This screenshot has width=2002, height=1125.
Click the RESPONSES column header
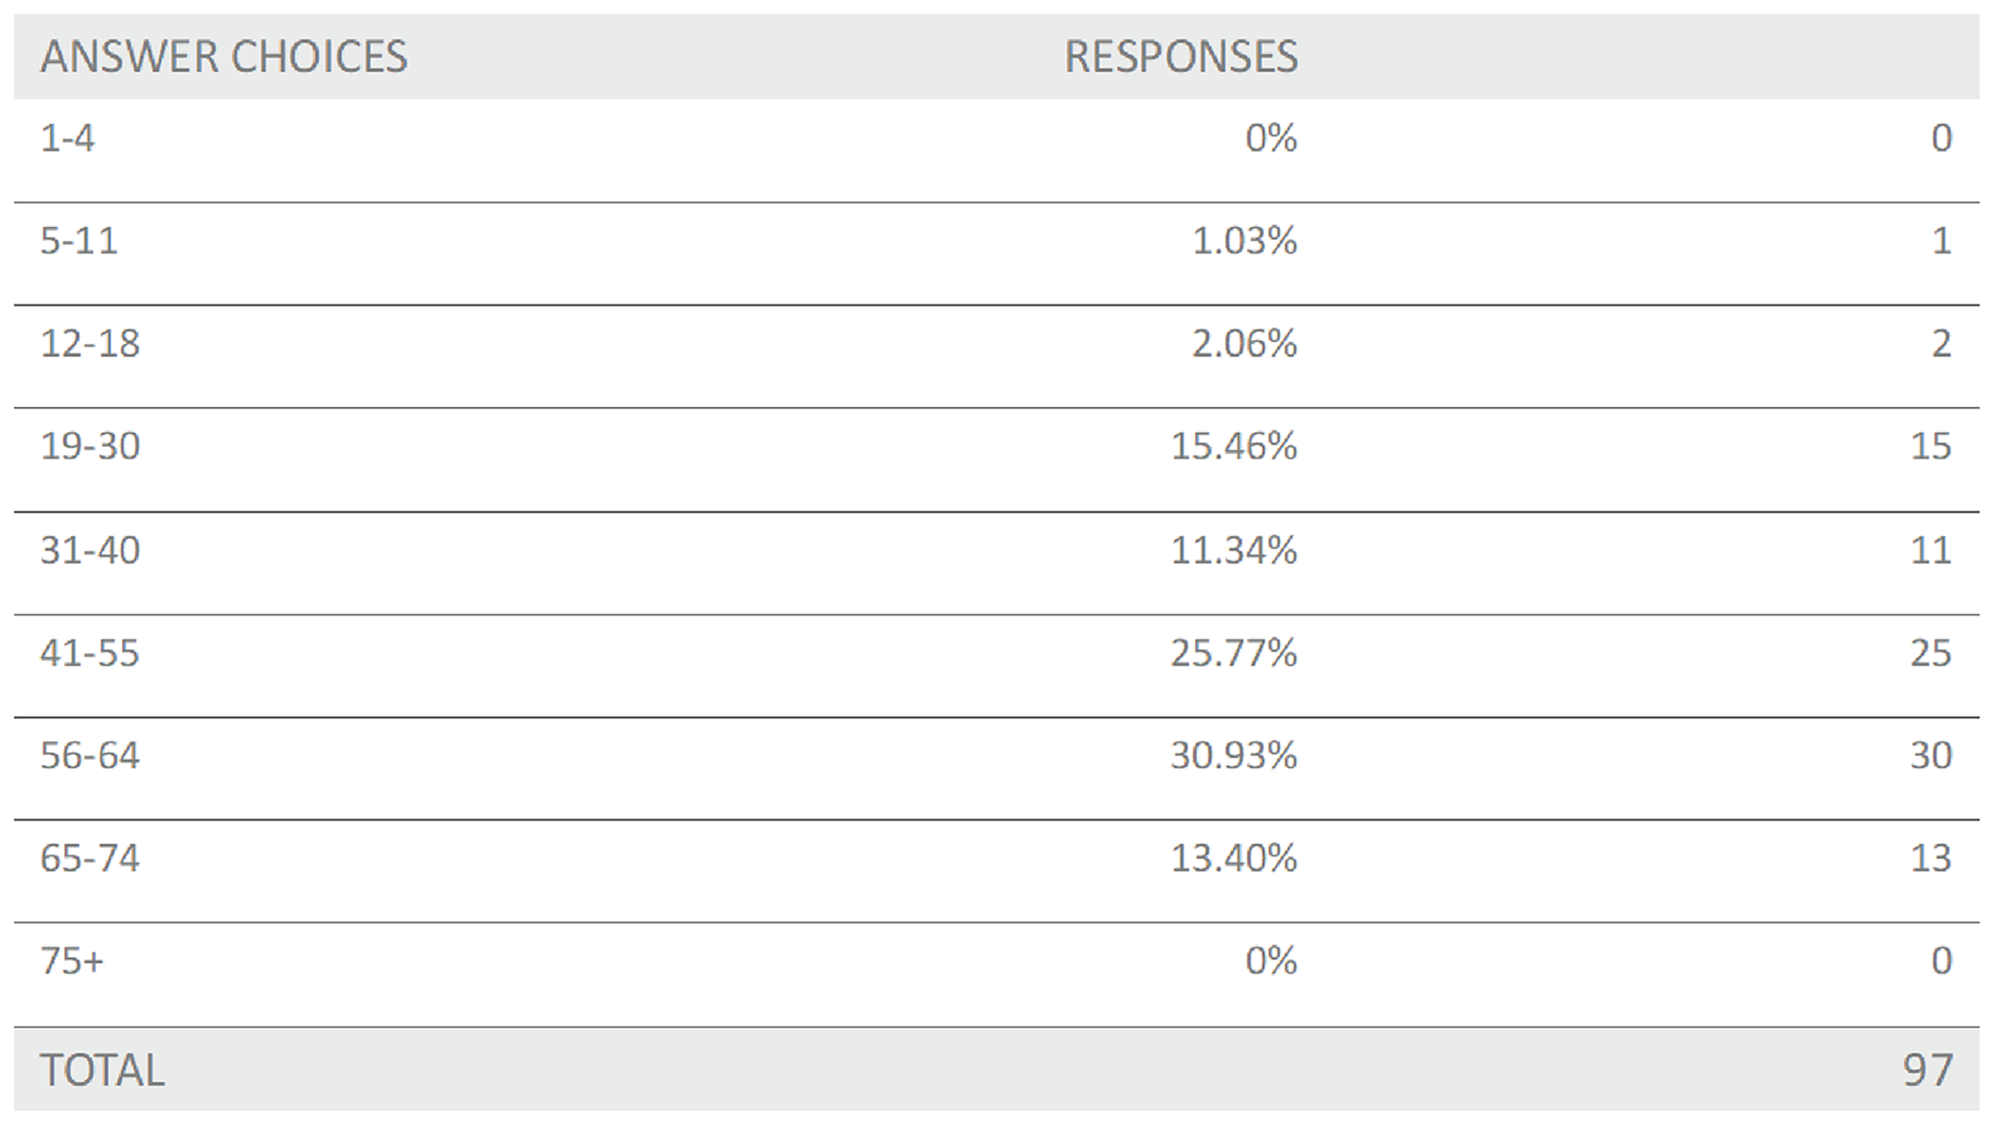point(1180,57)
